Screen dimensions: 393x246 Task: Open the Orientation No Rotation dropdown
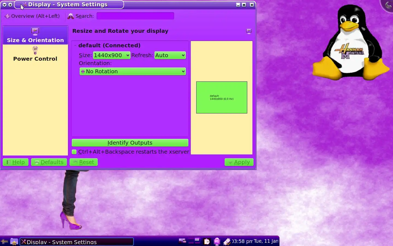pyautogui.click(x=133, y=71)
